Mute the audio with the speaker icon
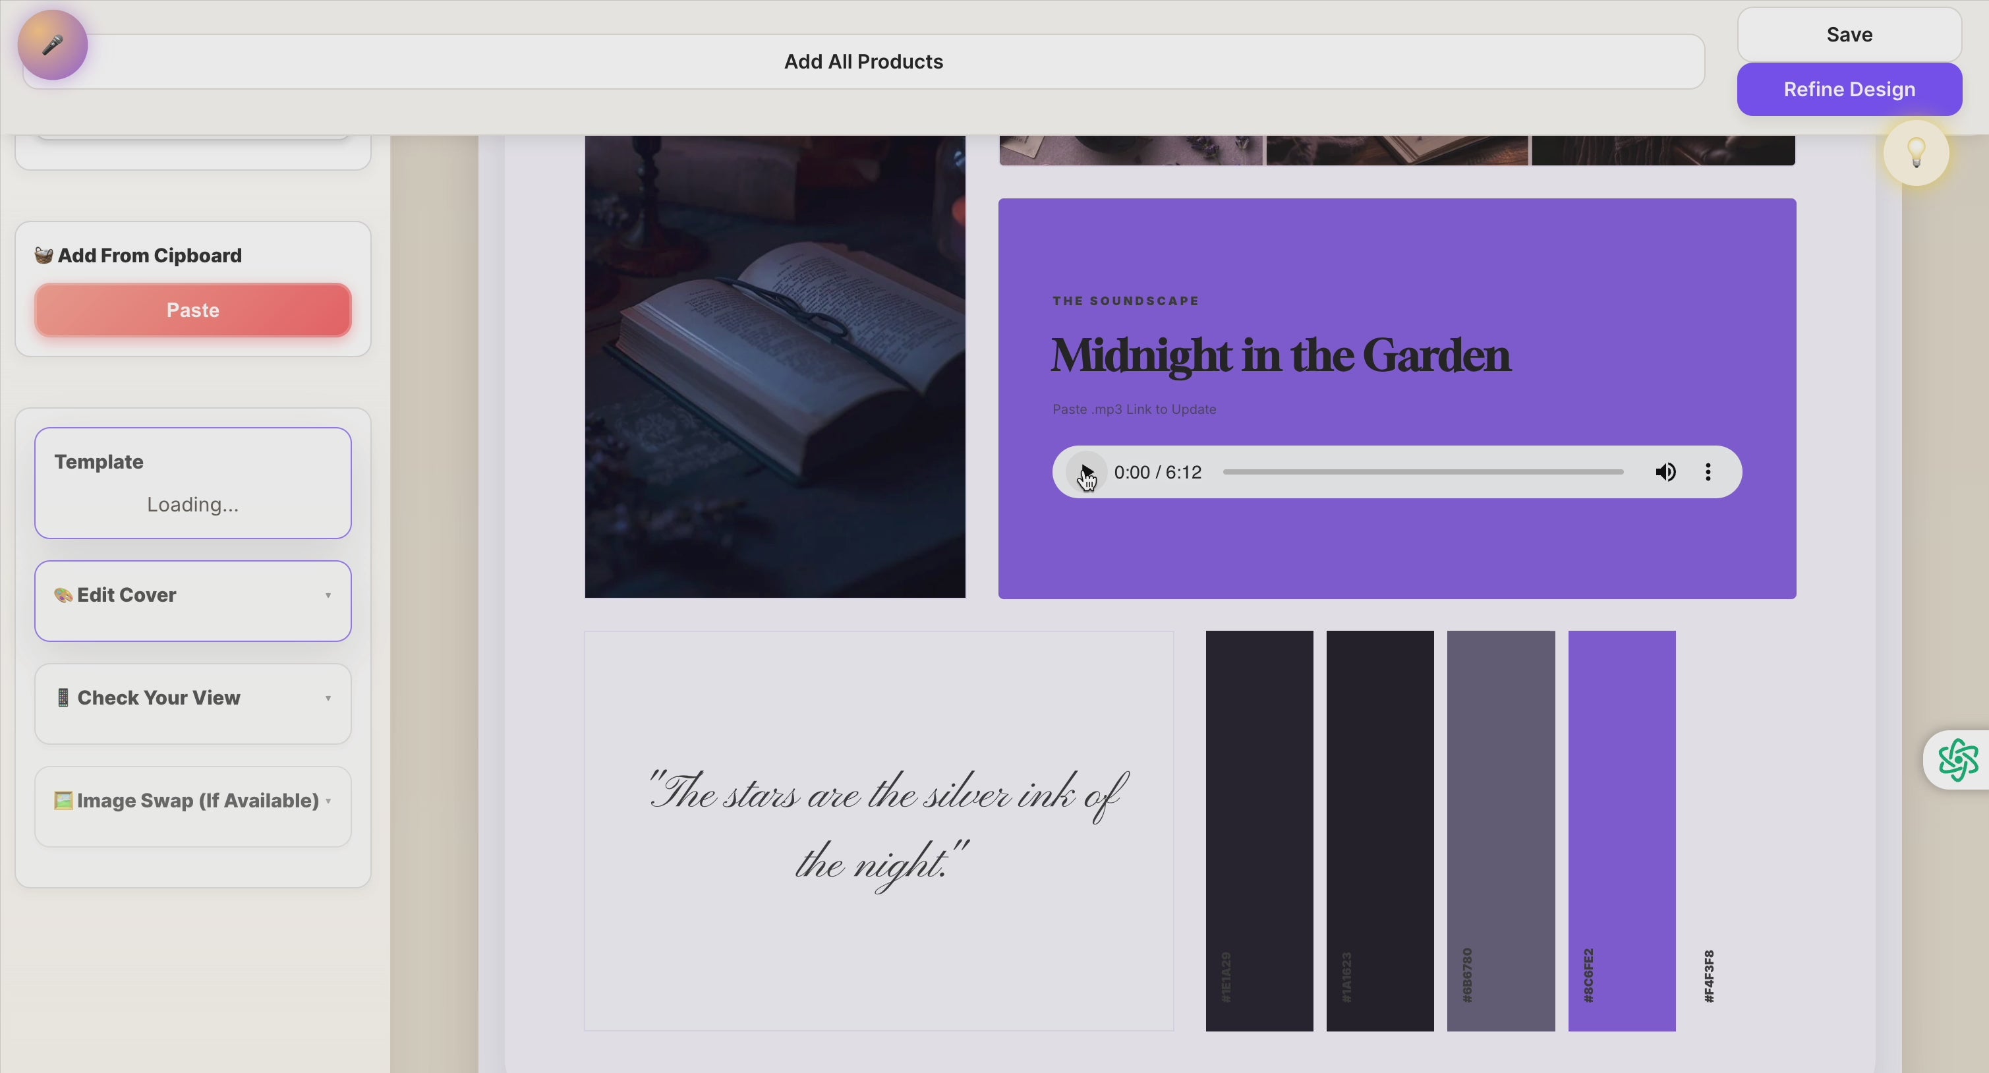 [x=1665, y=472]
